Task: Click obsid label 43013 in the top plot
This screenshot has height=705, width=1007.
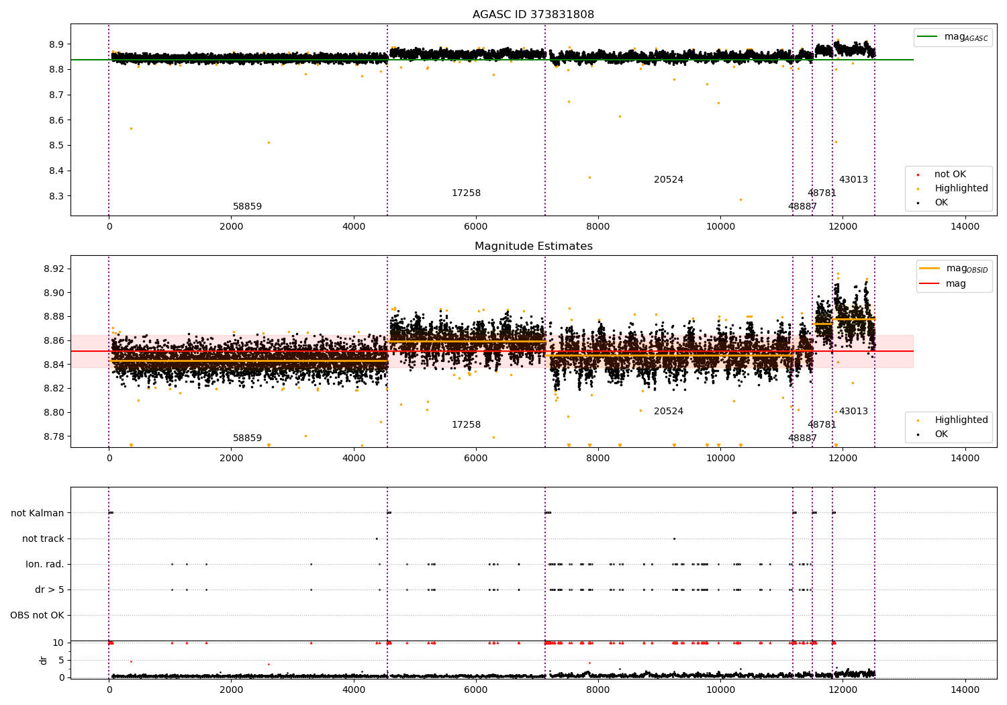Action: point(853,180)
